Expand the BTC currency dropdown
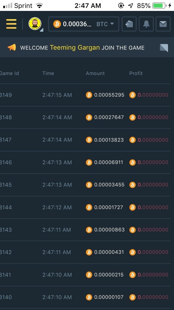 pyautogui.click(x=105, y=24)
